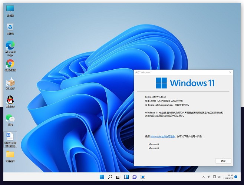The width and height of the screenshot is (244, 185).
Task: Open the Start menu from taskbar
Action: point(102,177)
